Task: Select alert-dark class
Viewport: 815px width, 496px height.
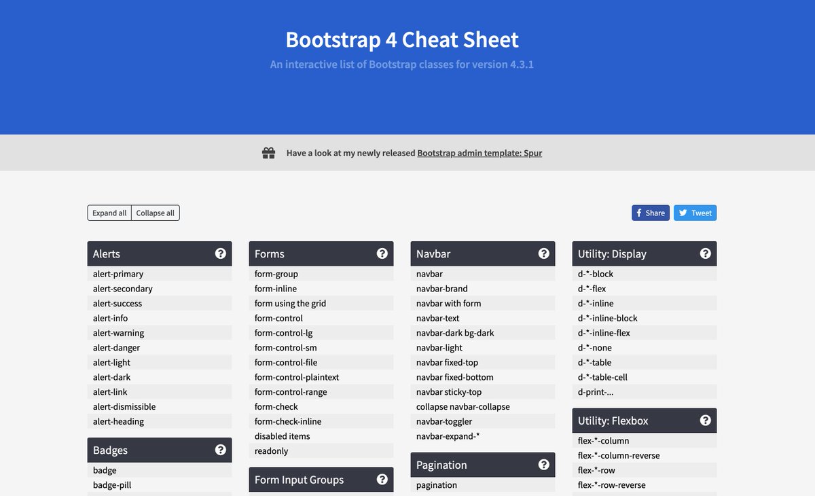Action: 160,377
